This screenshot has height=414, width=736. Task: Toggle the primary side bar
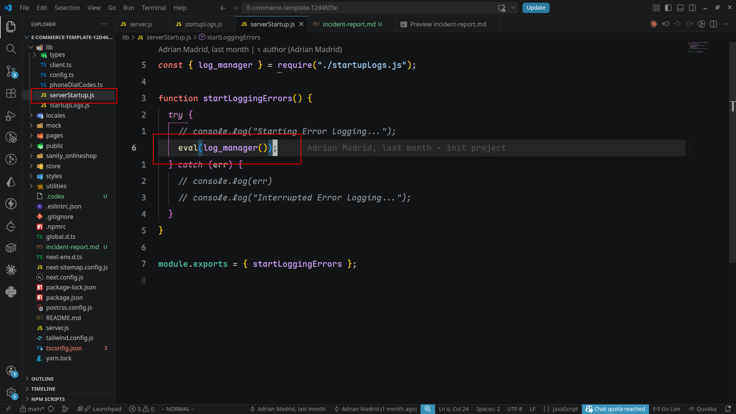(668, 8)
